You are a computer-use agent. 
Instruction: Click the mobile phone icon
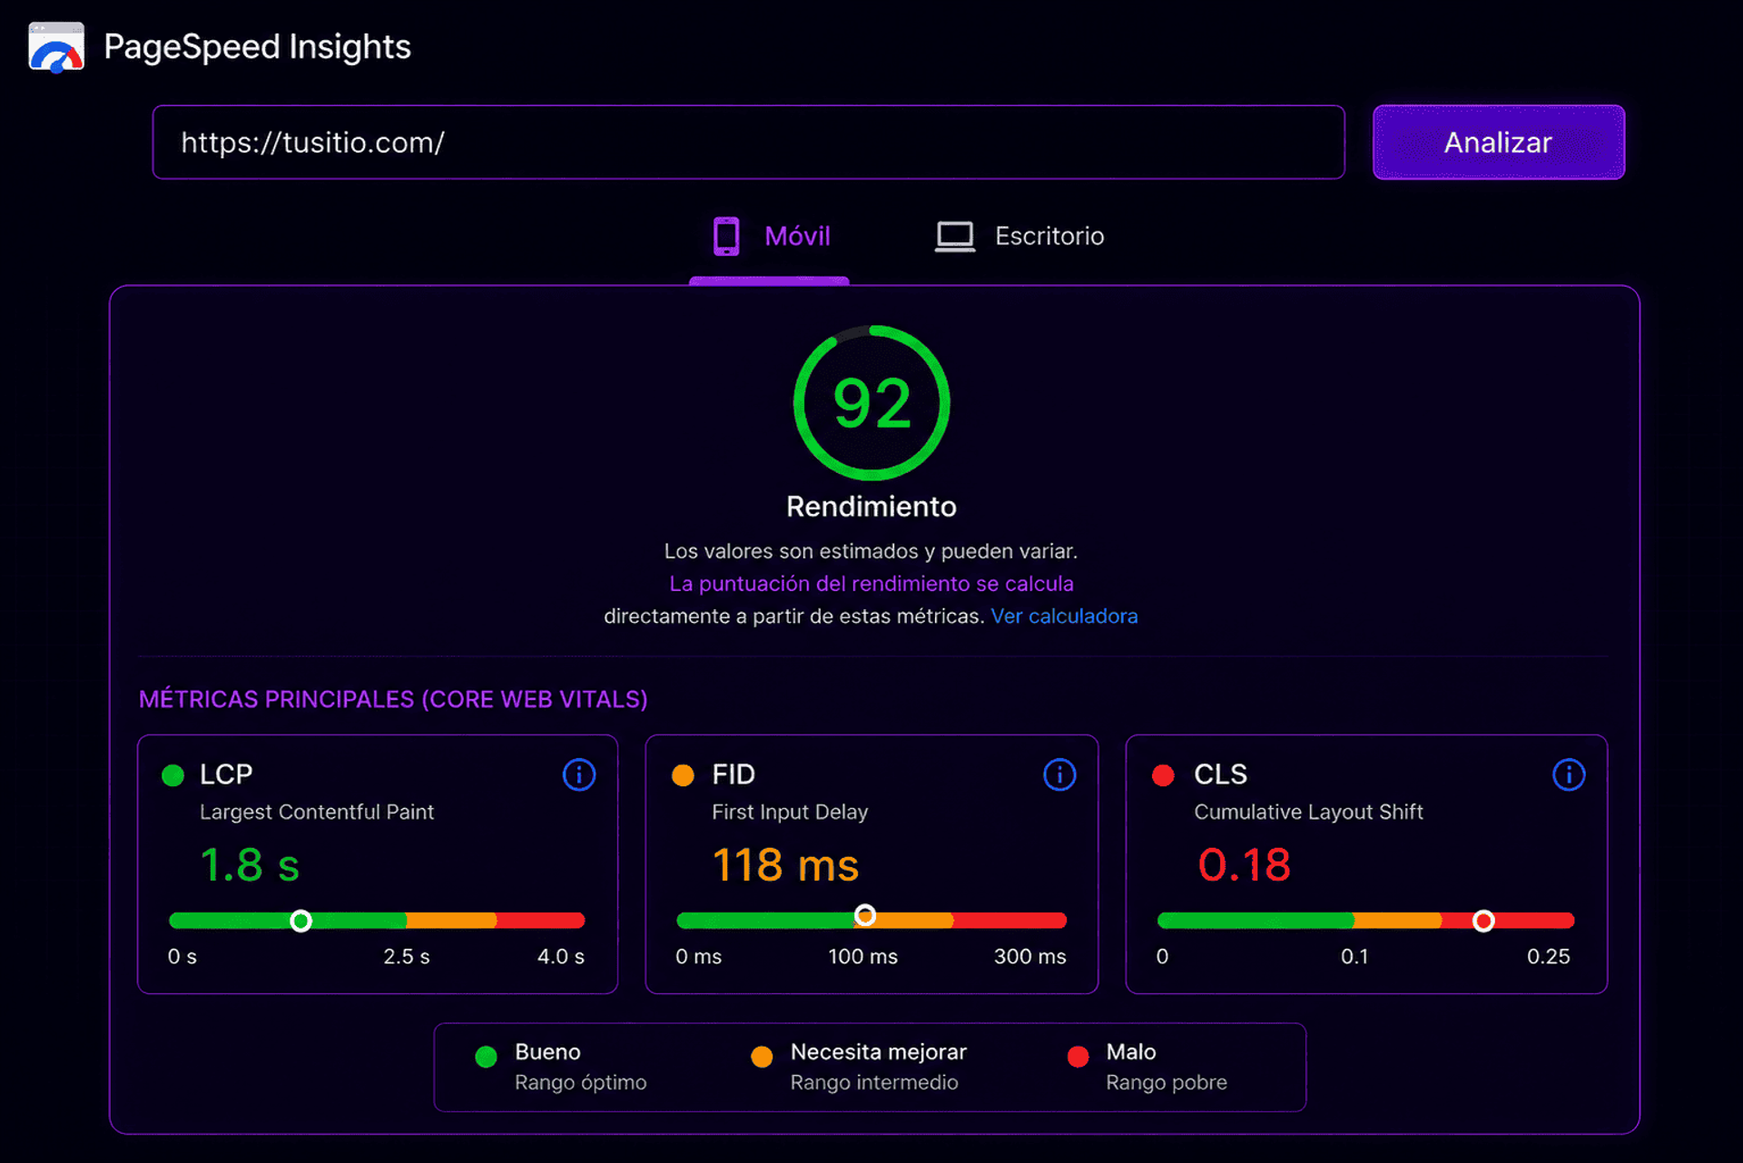pos(726,236)
